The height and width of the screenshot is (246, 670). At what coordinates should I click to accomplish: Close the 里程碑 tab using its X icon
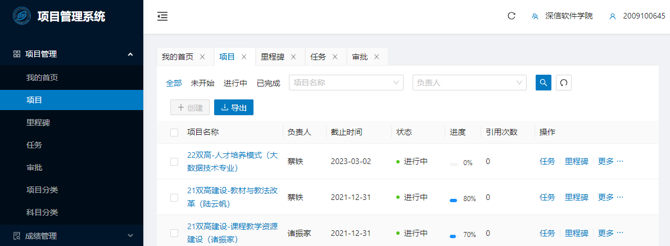click(x=293, y=57)
